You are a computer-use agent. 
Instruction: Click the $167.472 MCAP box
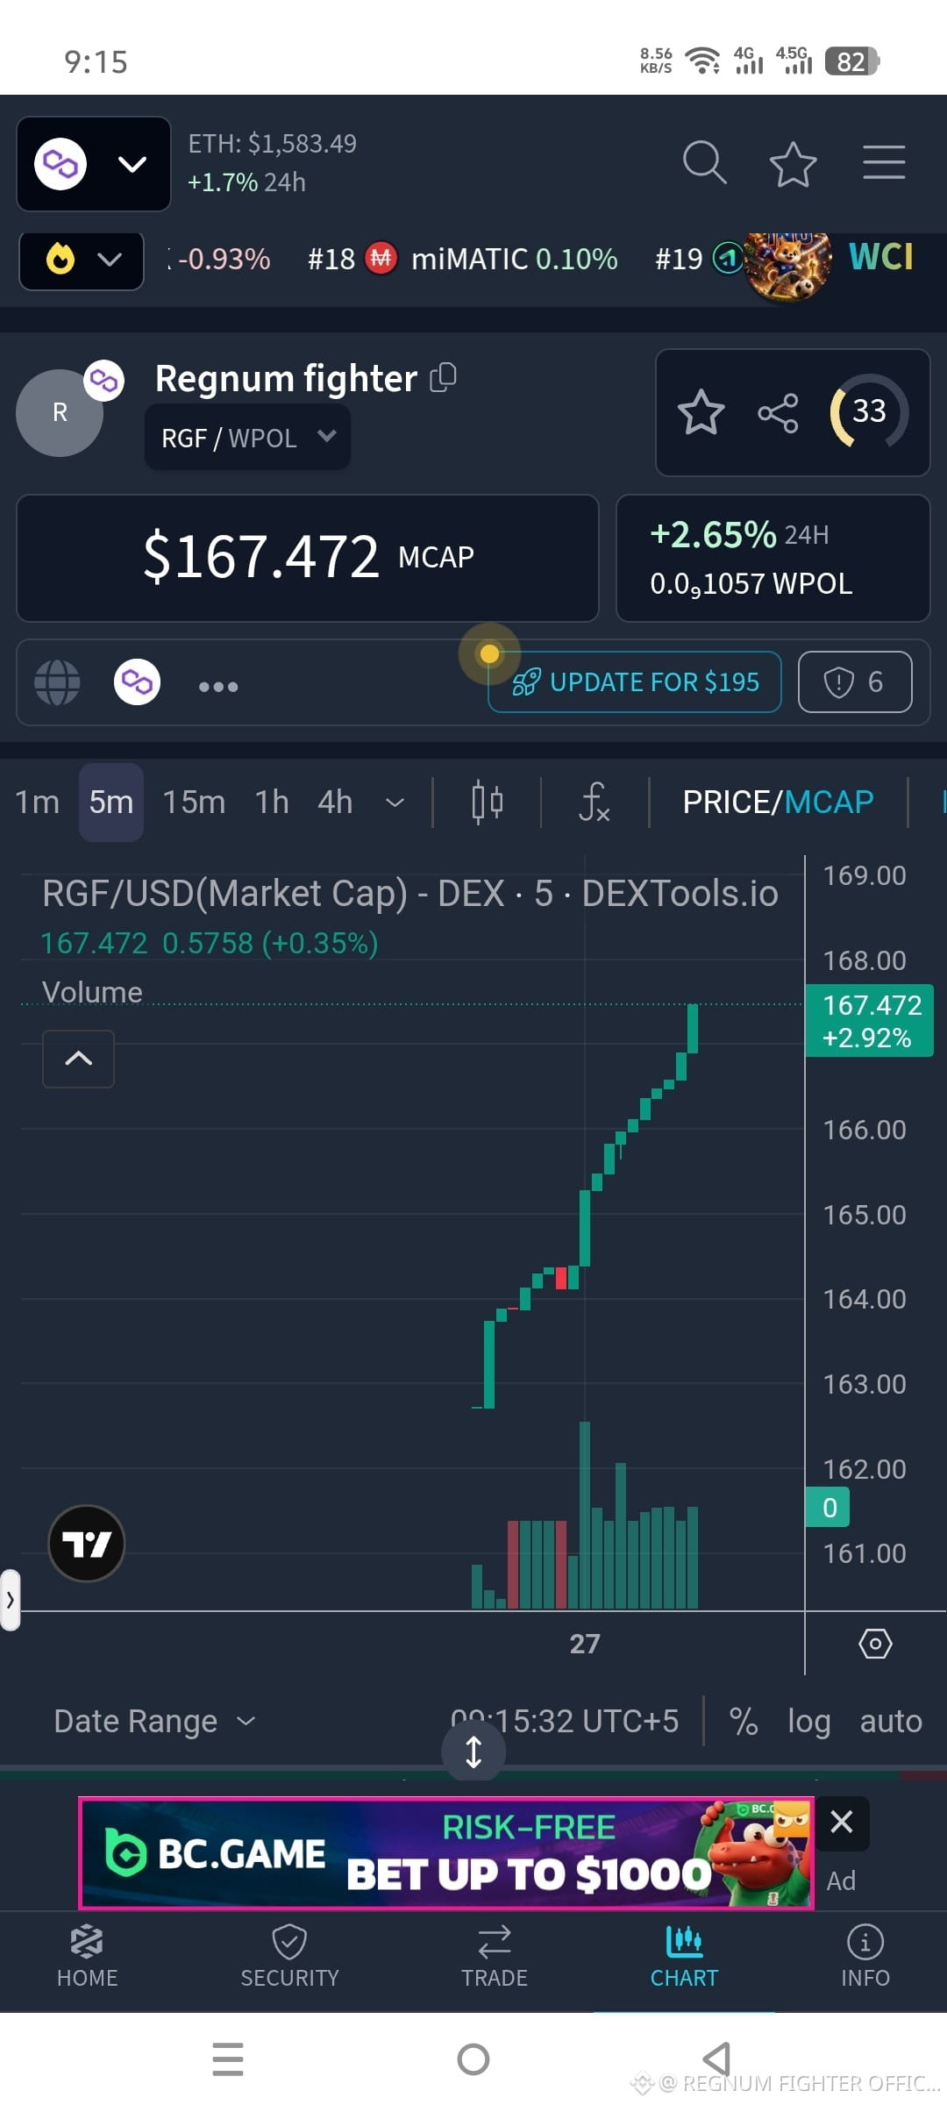[308, 558]
